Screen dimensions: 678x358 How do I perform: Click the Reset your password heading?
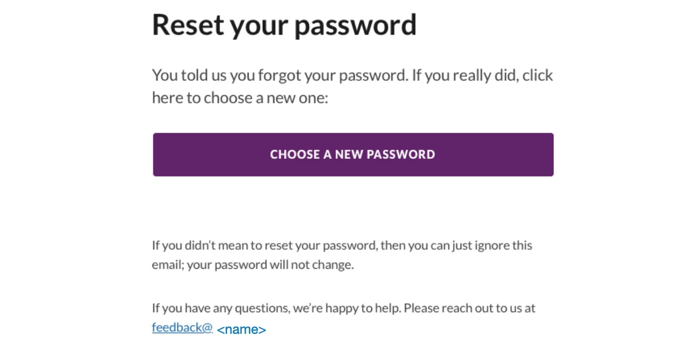(x=284, y=25)
